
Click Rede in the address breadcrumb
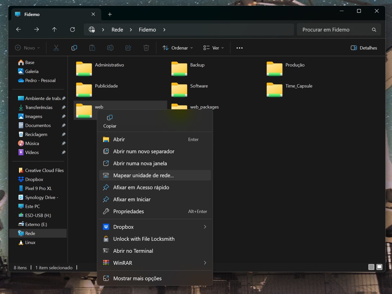pos(117,30)
